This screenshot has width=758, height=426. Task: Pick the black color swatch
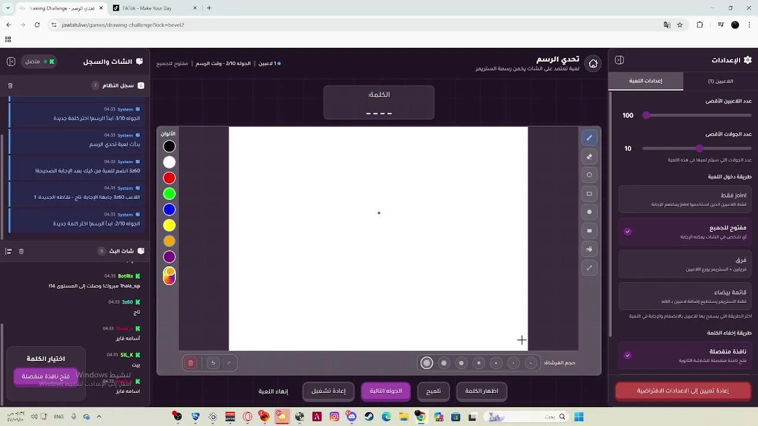point(169,147)
